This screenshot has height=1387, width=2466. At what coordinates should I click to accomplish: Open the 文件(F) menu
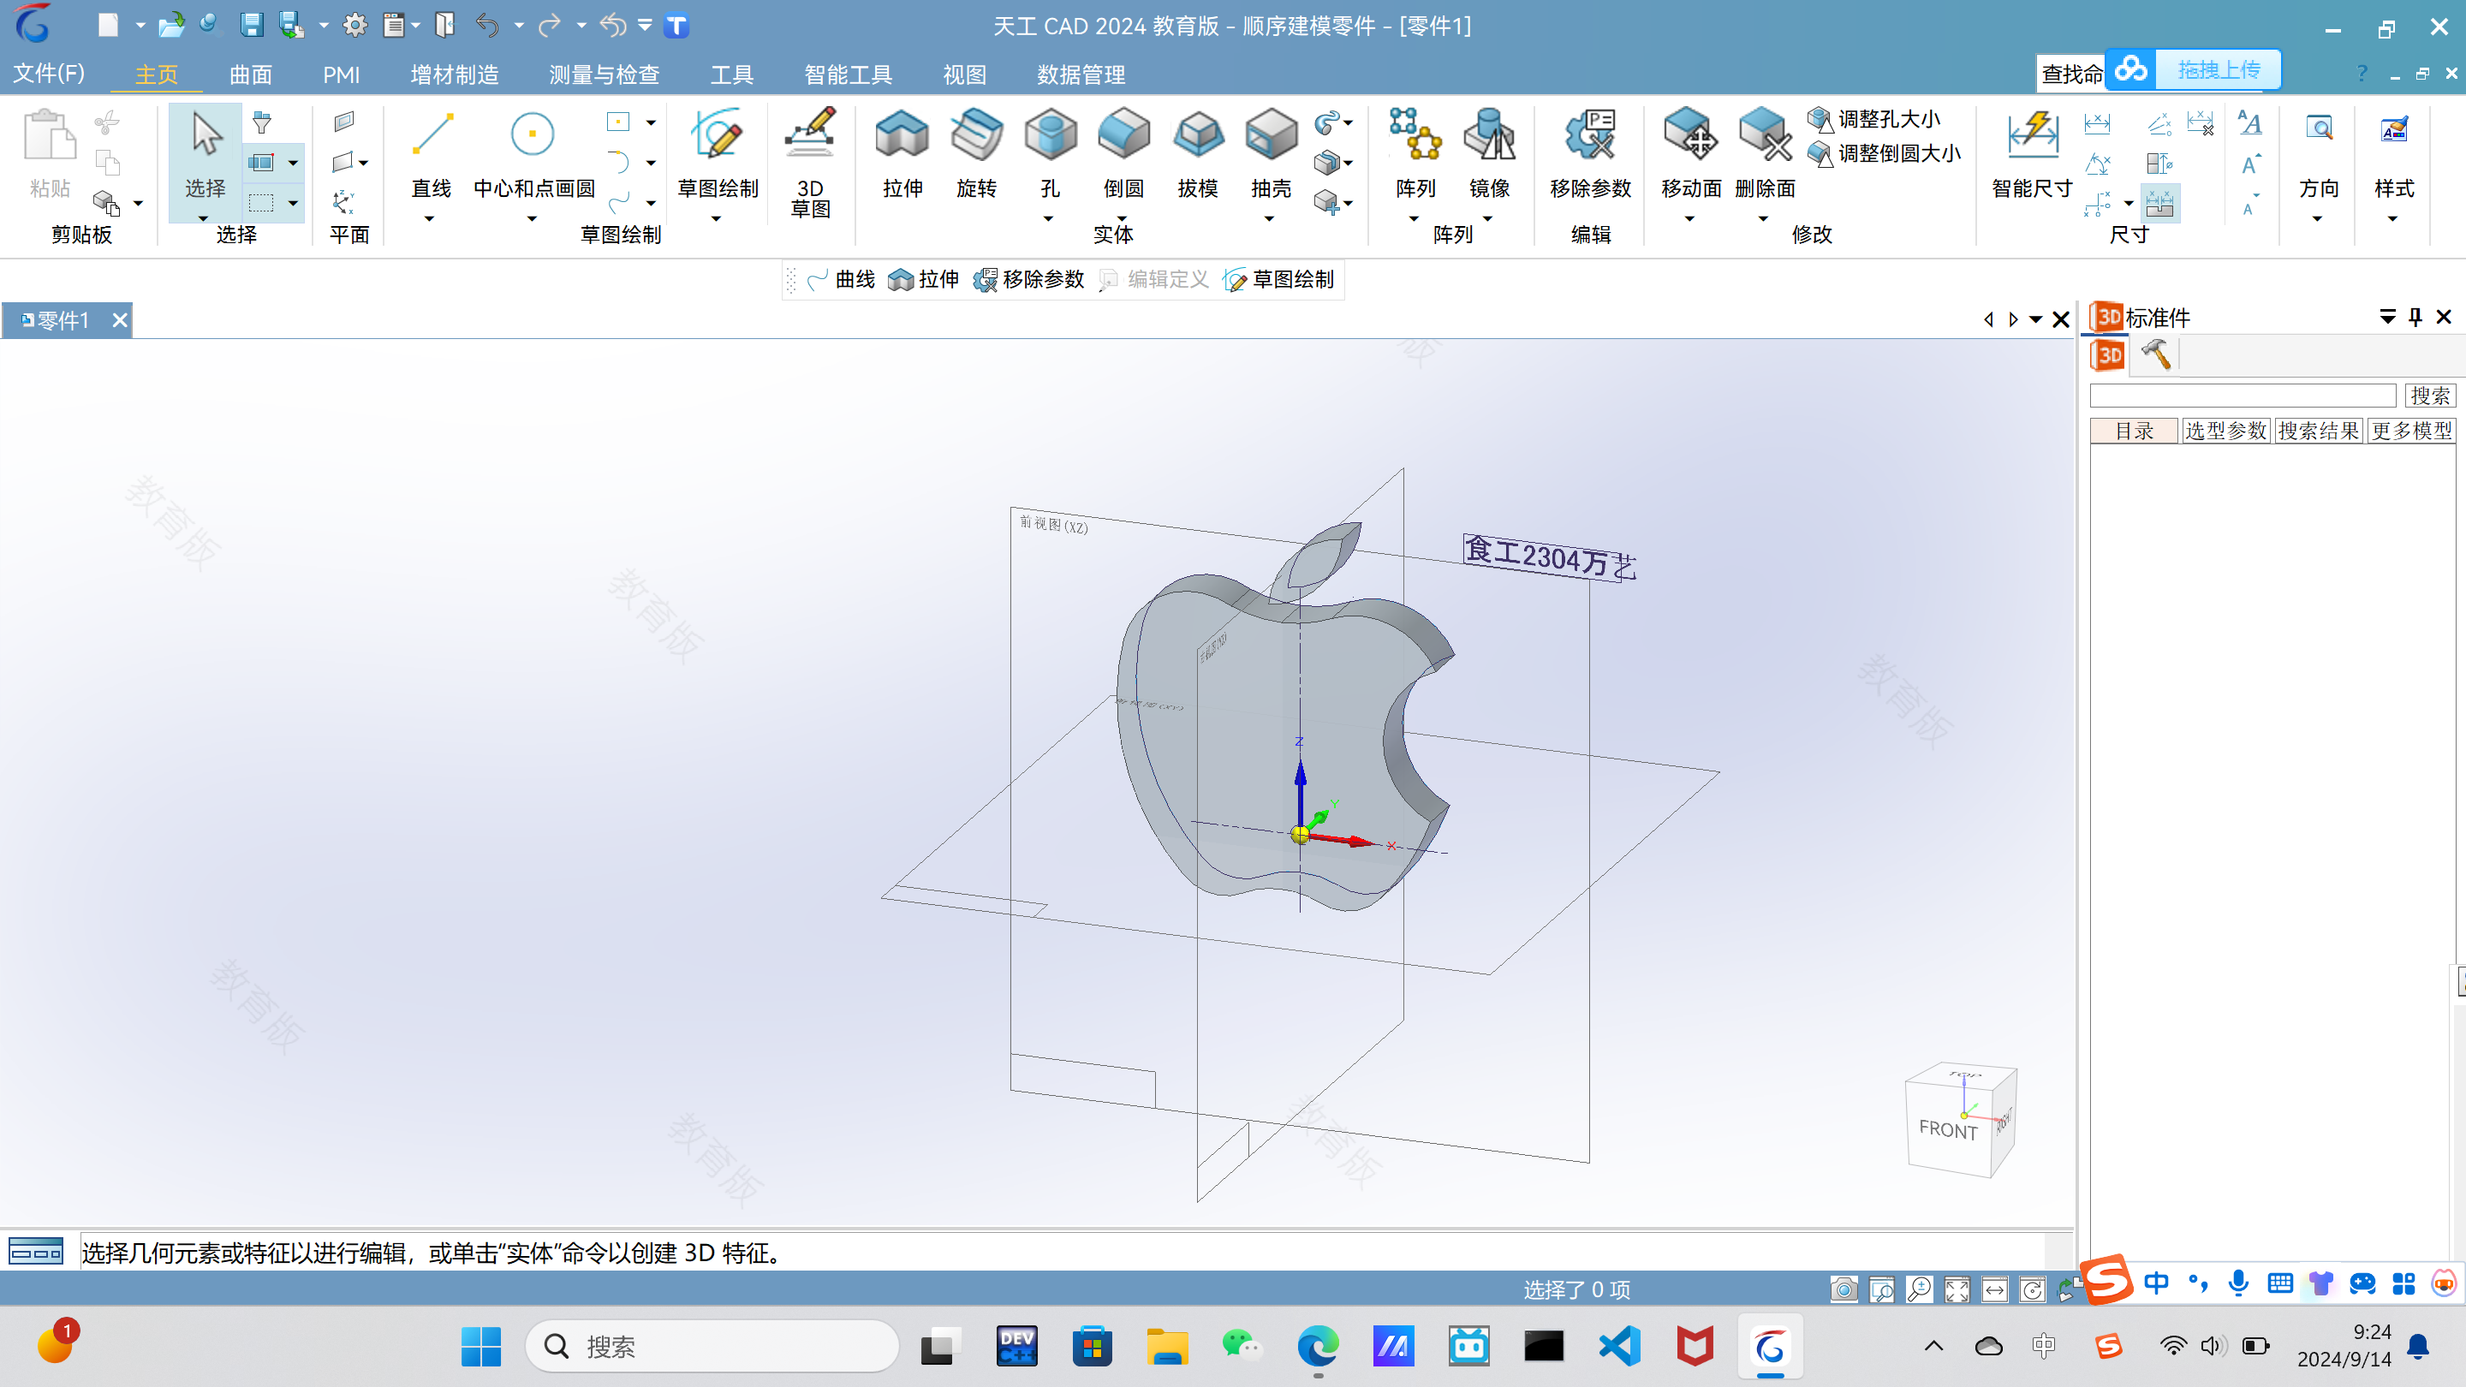(x=49, y=74)
